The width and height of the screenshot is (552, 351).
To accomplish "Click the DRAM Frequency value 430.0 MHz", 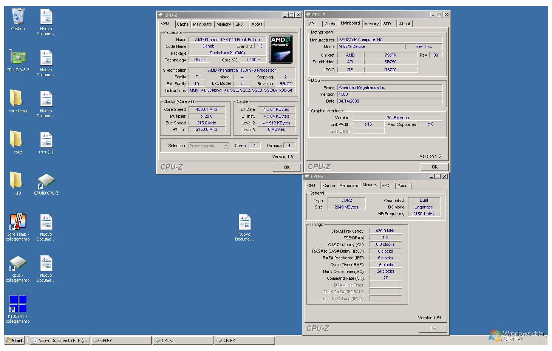I will tap(385, 231).
